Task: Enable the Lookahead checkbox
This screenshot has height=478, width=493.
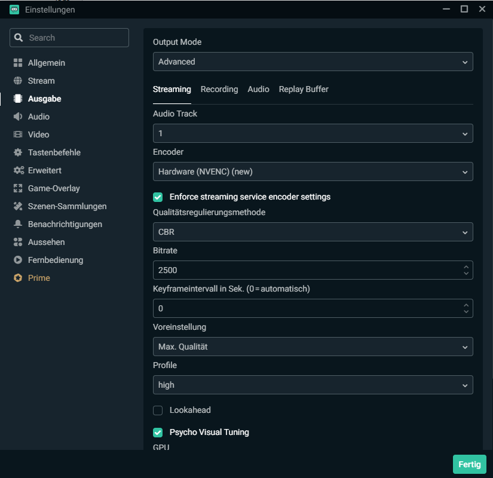Action: tap(158, 410)
